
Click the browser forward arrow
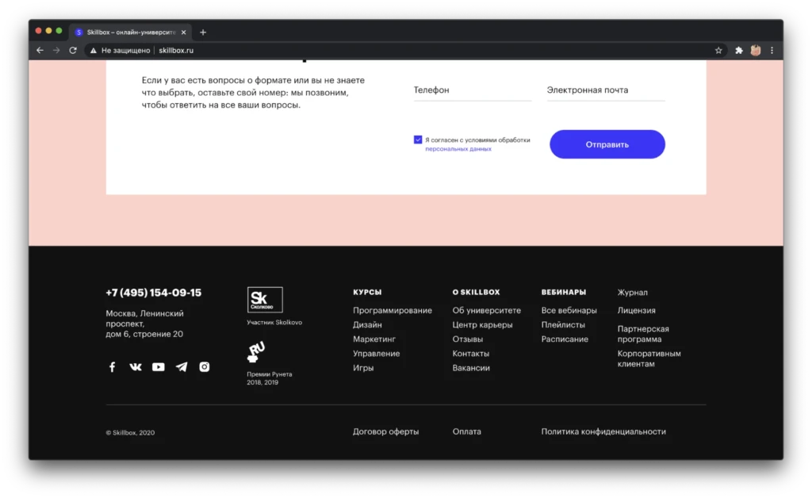(56, 50)
